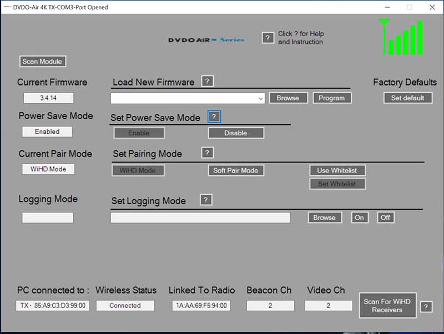This screenshot has width=444, height=334.
Task: Browse for a logging file location
Action: pos(325,217)
